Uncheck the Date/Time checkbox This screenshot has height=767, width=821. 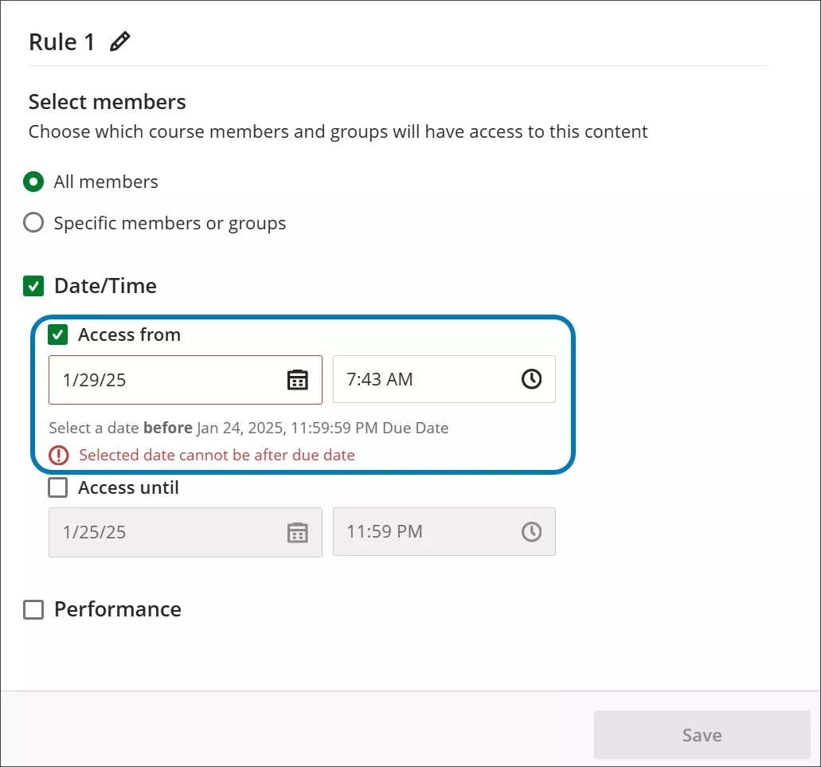(33, 285)
